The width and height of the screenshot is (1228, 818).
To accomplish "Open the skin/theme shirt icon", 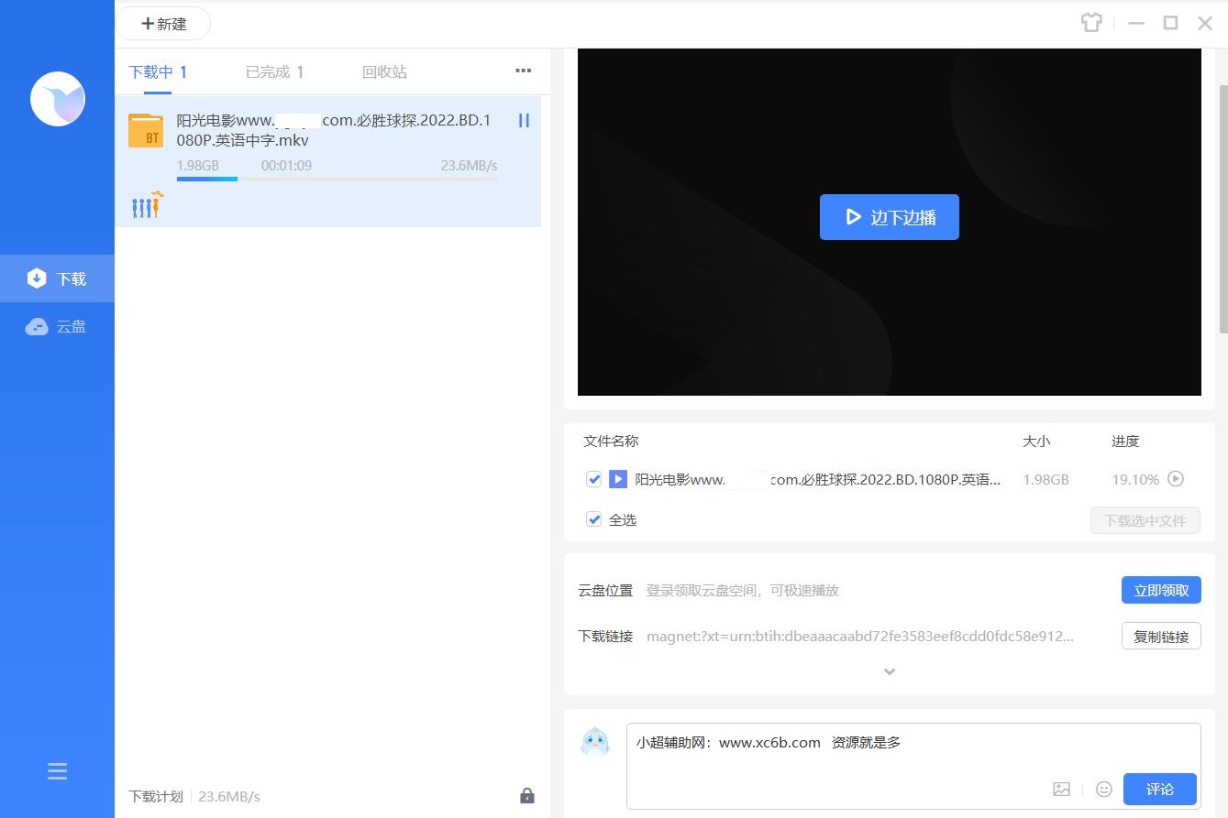I will tap(1091, 23).
